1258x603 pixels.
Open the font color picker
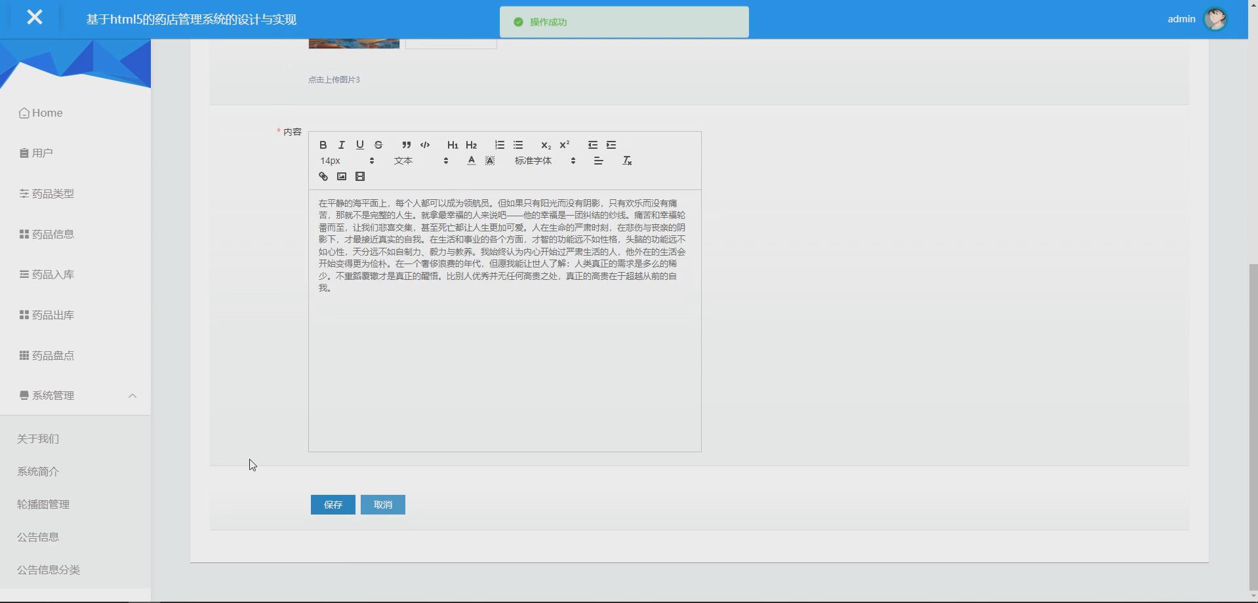(471, 161)
